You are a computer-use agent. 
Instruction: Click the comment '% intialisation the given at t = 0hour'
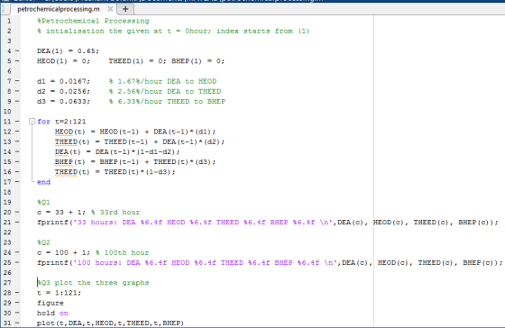[124, 31]
